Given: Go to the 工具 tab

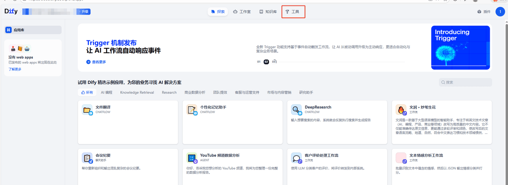Looking at the screenshot, I should 292,12.
